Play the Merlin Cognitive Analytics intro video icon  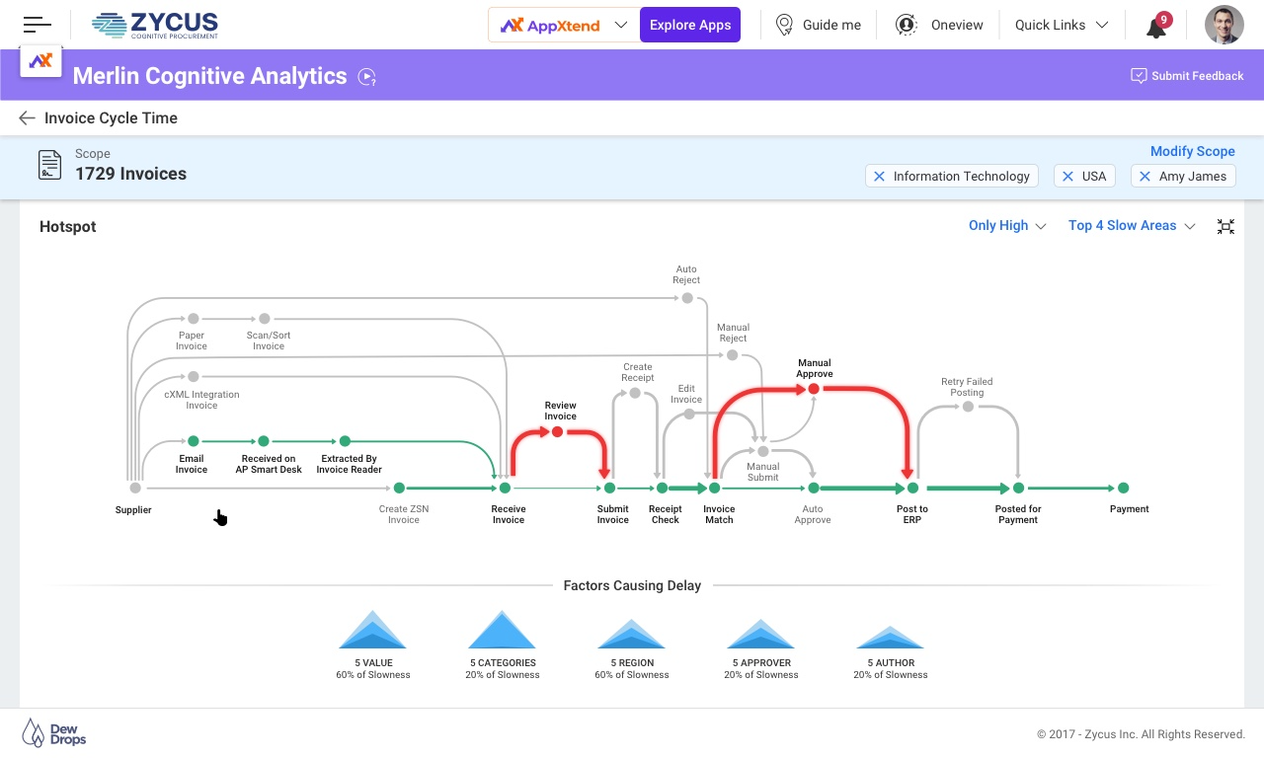(367, 77)
